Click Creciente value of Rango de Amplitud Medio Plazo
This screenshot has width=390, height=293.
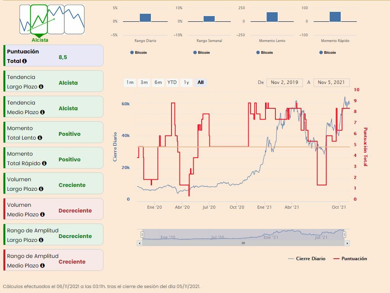click(72, 262)
